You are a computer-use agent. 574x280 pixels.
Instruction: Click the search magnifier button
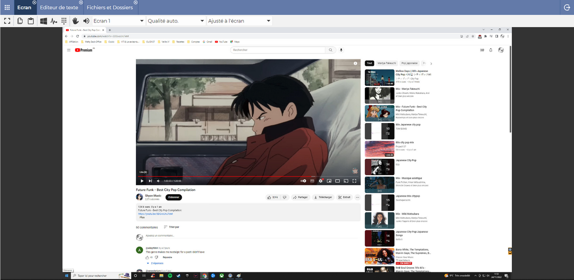(x=330, y=50)
